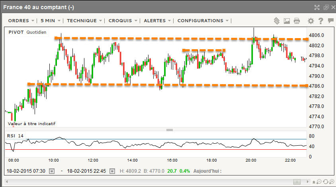Open comments speech bubble icon
Viewport: 336px width, 187px height.
coord(331,21)
